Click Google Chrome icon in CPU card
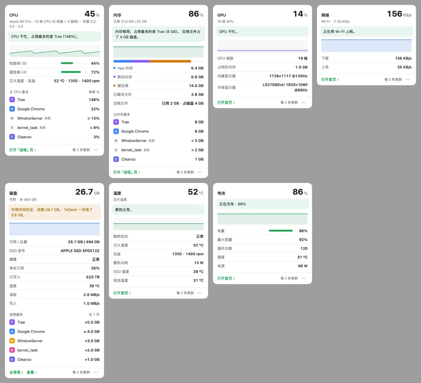The height and width of the screenshot is (383, 421). point(12,109)
